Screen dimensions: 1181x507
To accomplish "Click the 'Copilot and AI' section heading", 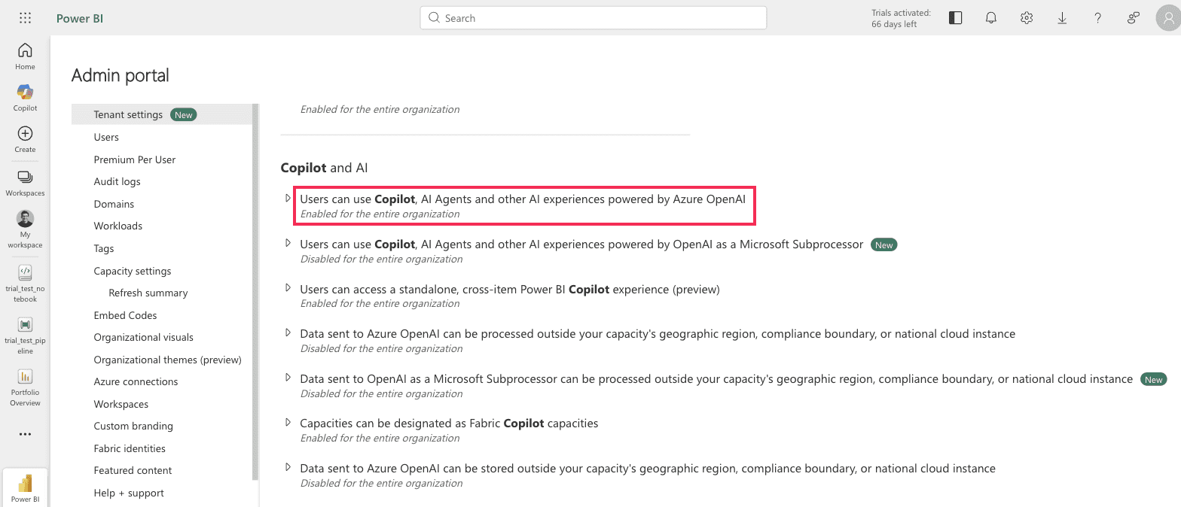I will [324, 168].
